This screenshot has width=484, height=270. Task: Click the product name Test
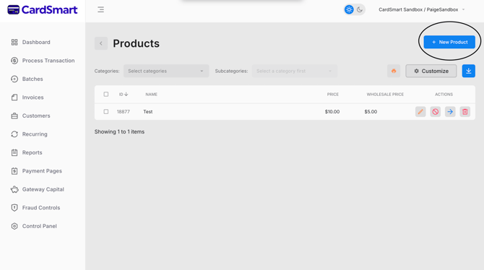click(x=148, y=112)
